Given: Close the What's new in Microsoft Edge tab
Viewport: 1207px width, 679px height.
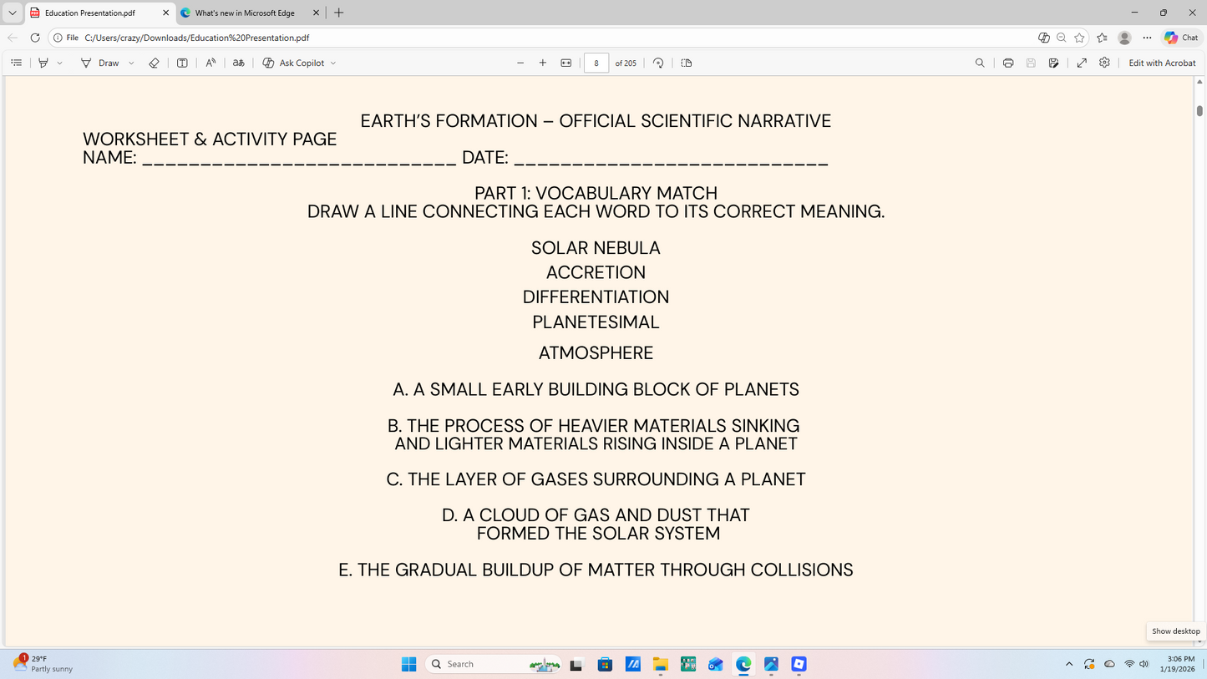Looking at the screenshot, I should [x=316, y=13].
